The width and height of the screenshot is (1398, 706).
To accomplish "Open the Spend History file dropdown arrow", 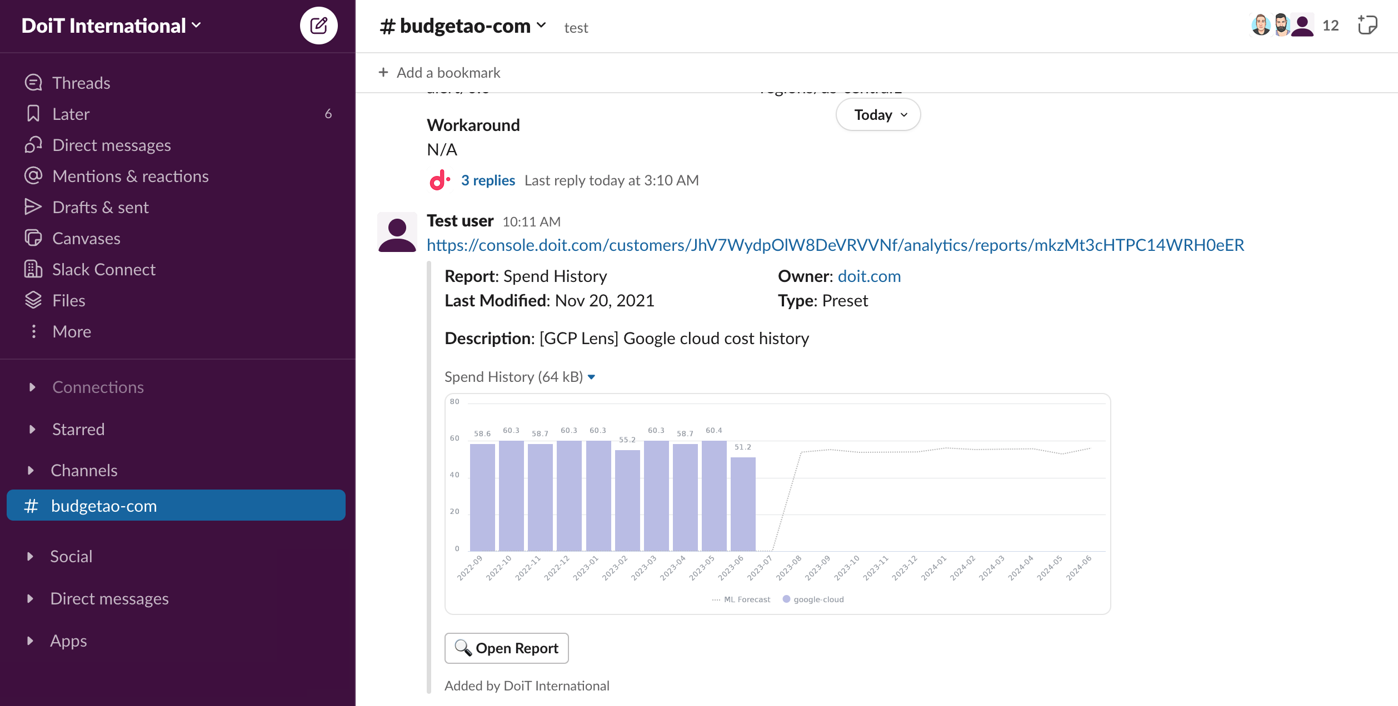I will [x=592, y=377].
